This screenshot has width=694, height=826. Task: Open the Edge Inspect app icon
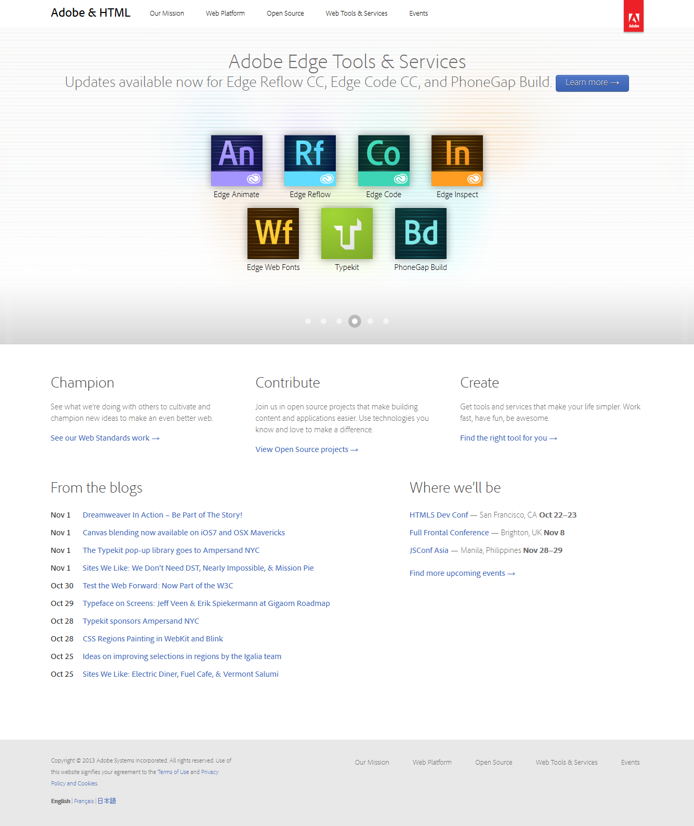pos(457,161)
